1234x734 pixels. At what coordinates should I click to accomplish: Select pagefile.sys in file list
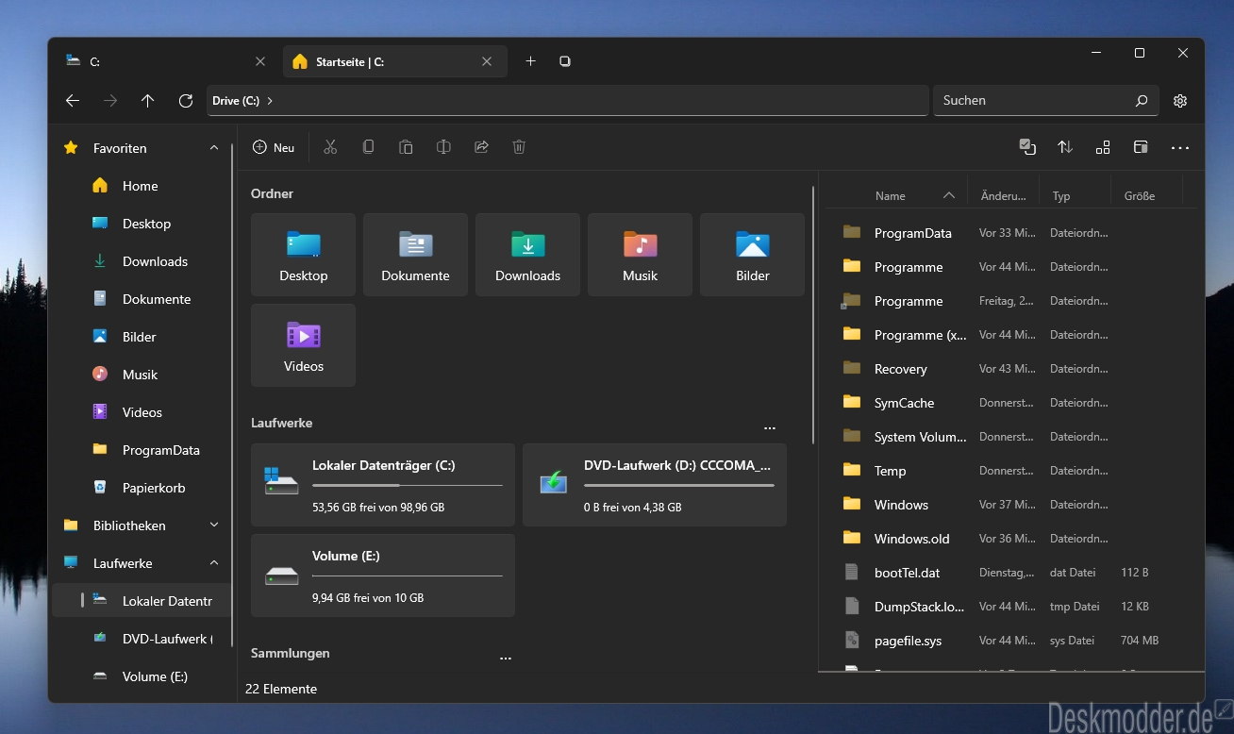1009,641
